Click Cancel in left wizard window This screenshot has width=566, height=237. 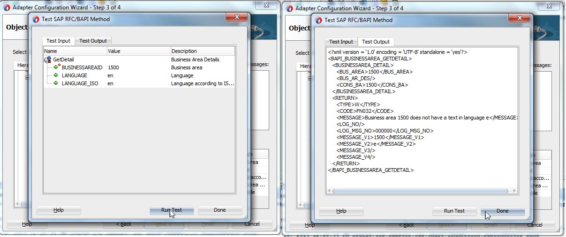tap(252, 224)
